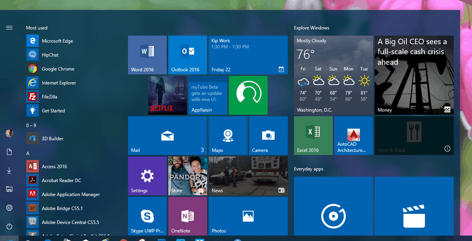
Task: Launch Access 2016
Action: pyautogui.click(x=74, y=167)
